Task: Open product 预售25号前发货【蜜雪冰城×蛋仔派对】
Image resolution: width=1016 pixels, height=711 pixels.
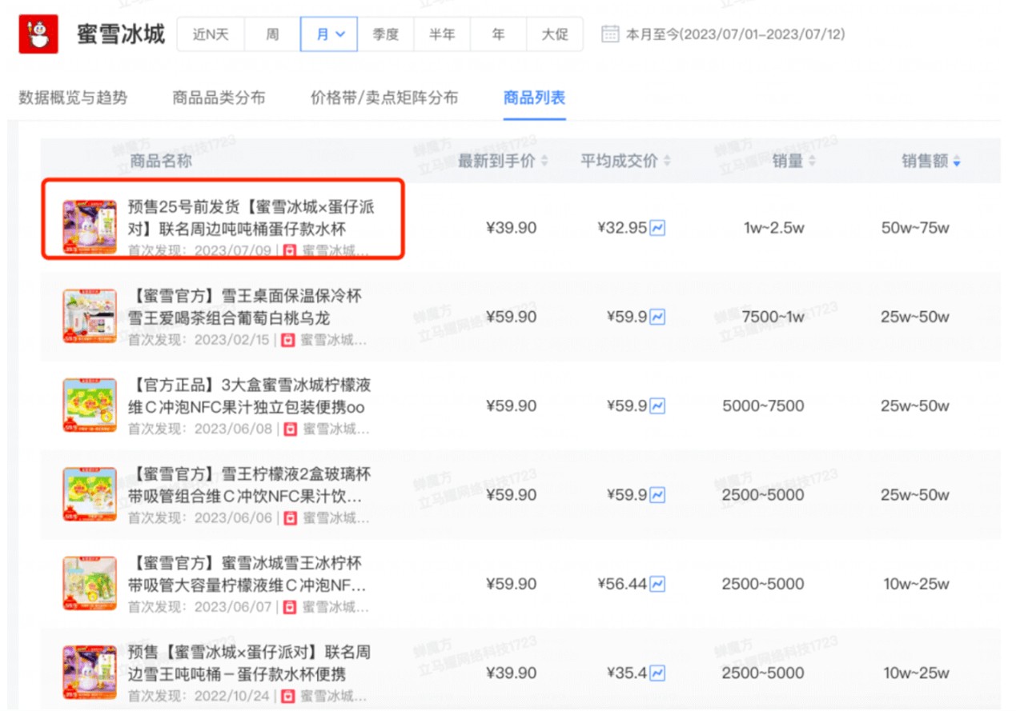Action: pyautogui.click(x=251, y=218)
